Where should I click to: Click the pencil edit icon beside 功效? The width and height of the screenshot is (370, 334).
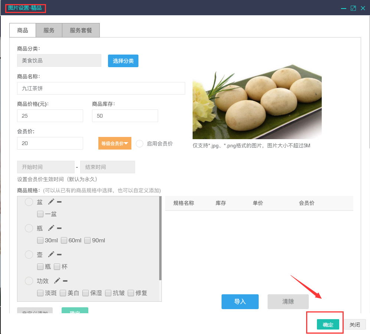tap(57, 281)
